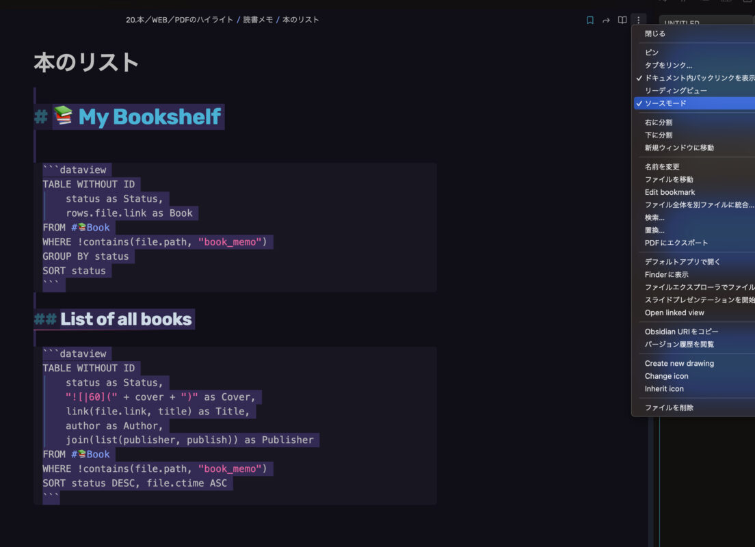Click the three-dot more options icon
755x547 pixels.
tap(638, 21)
